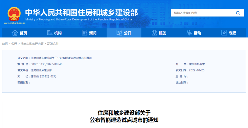Open the 首页 navigation tab
The width and height of the screenshot is (248, 128).
[x=20, y=33]
